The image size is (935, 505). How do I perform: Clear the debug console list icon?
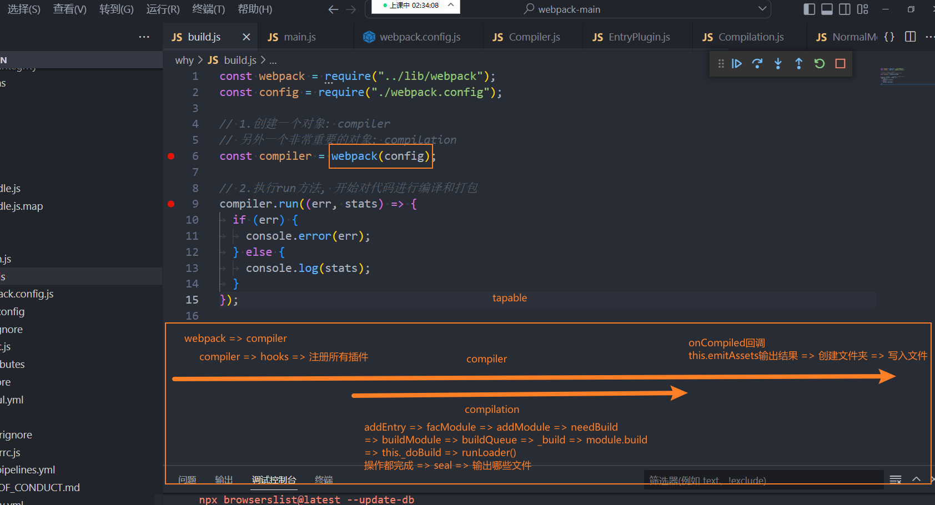896,479
